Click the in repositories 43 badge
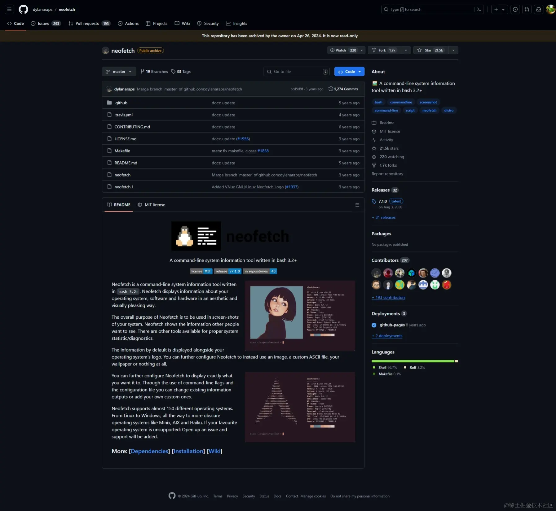Viewport: 556px width, 511px height. point(260,271)
